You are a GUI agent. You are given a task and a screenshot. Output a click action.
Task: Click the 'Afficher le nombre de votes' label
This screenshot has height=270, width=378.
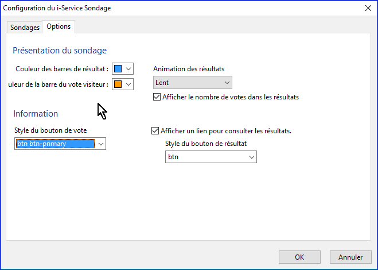coord(230,97)
